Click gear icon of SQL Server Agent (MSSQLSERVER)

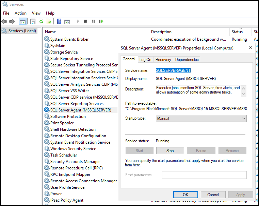click(47, 110)
